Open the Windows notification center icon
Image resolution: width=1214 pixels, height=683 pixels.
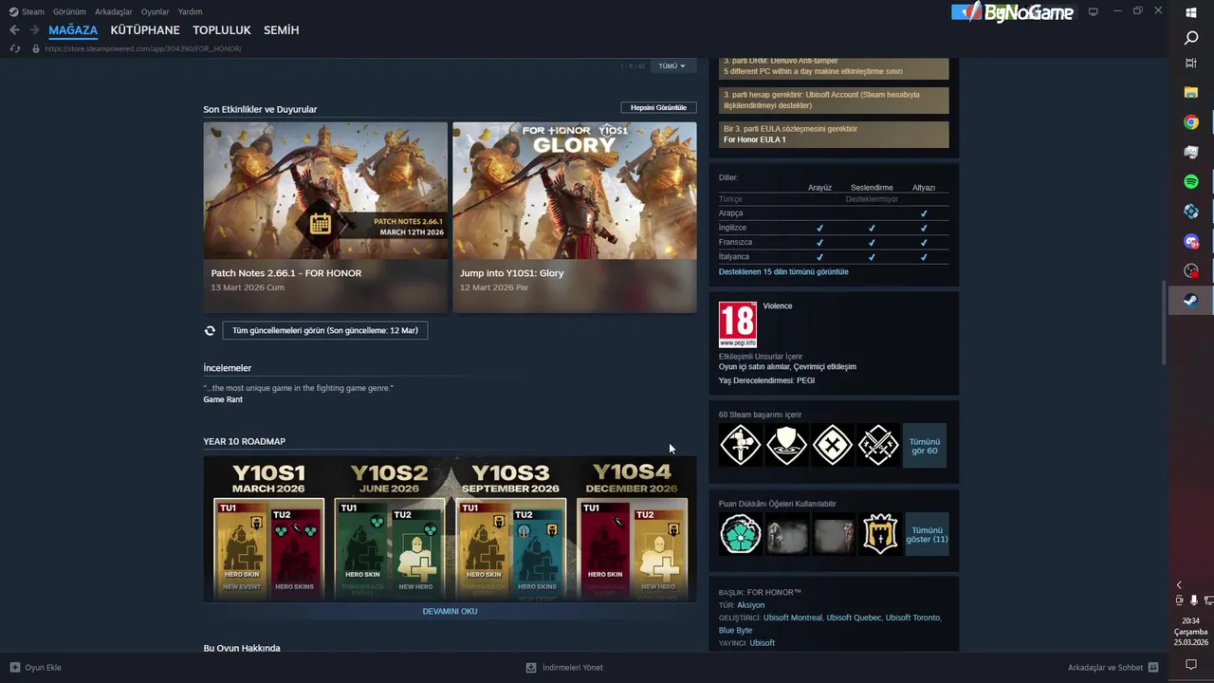point(1191,665)
